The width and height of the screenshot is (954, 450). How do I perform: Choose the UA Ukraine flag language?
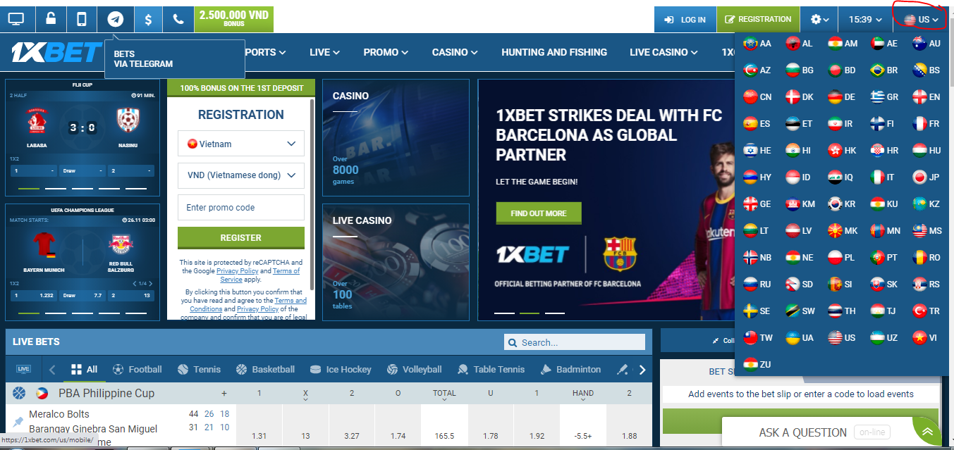coord(800,337)
